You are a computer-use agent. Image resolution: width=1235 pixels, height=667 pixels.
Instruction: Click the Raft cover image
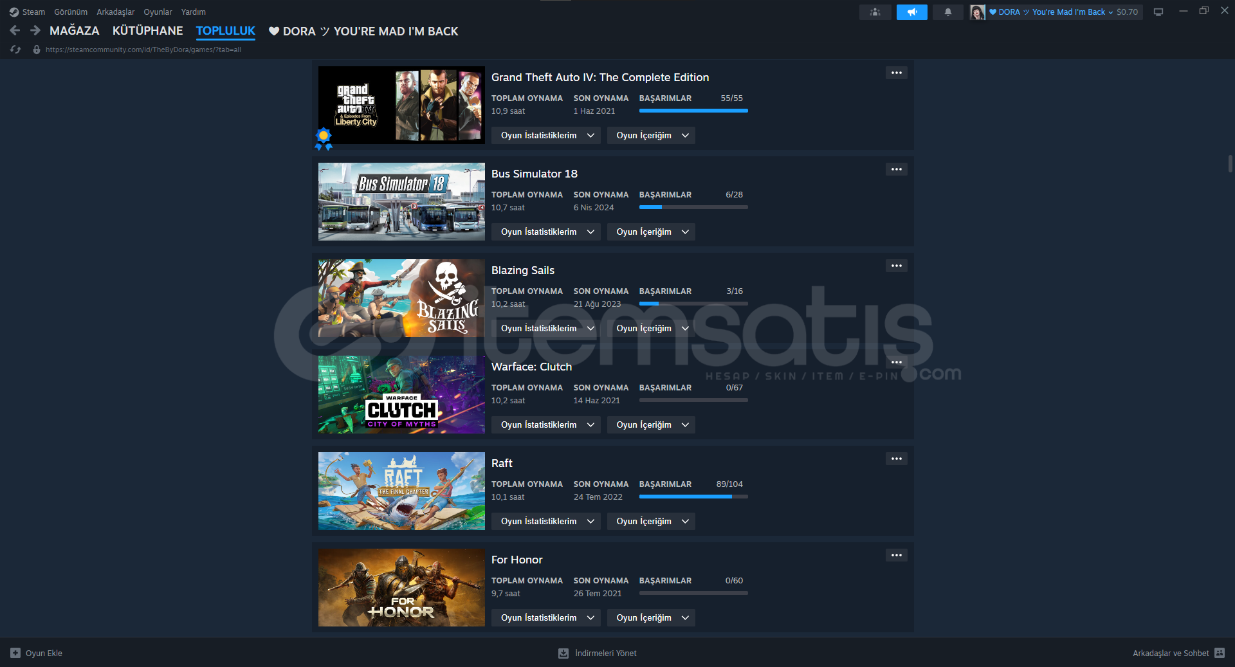(401, 491)
